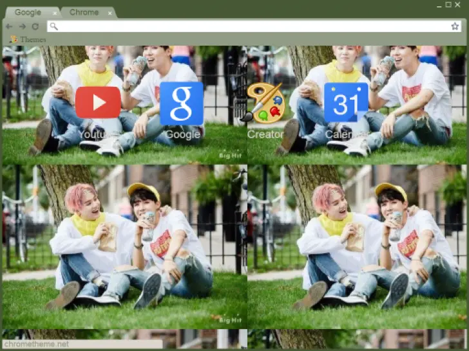Screen dimensions: 469x351
Task: Click the browser back arrow
Action: click(9, 26)
